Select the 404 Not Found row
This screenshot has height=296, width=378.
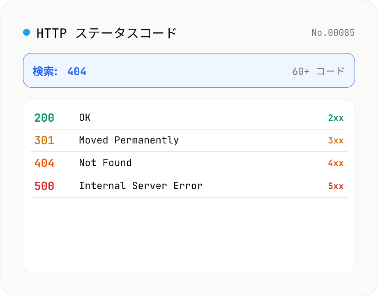point(189,163)
